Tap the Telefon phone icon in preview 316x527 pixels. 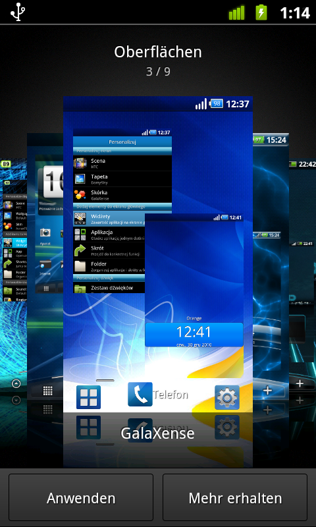pos(140,394)
